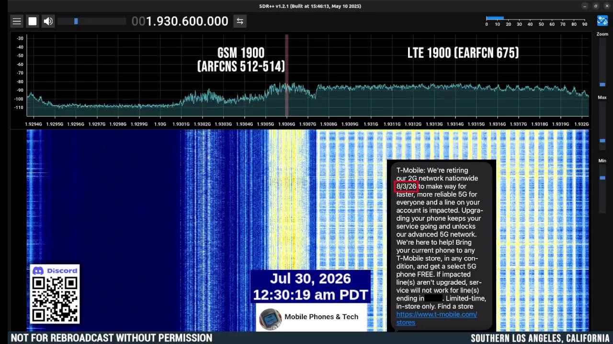Open the t-mobile.com/stores link
Image resolution: width=613 pixels, height=344 pixels.
click(x=436, y=318)
